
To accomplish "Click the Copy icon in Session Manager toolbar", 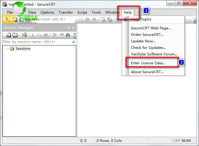I will [x=39, y=35].
